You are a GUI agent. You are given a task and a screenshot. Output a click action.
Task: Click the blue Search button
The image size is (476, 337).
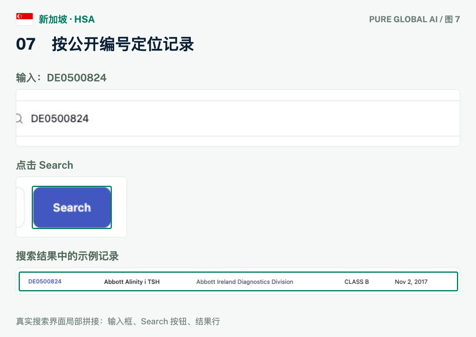[x=72, y=207]
